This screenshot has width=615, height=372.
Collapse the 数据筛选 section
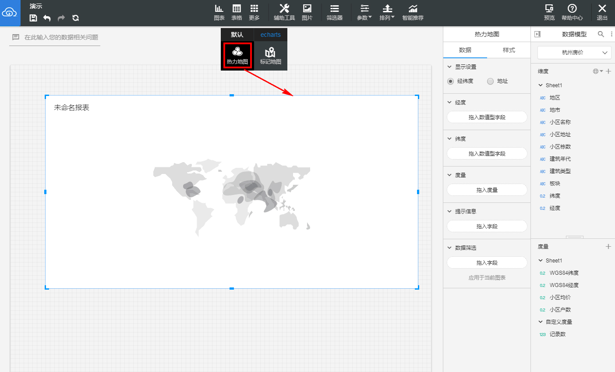coord(449,248)
